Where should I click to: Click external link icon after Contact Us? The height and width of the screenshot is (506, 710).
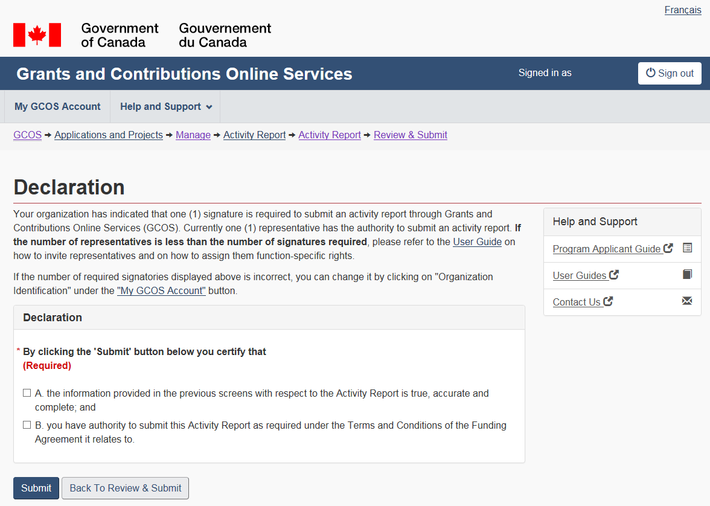(608, 301)
